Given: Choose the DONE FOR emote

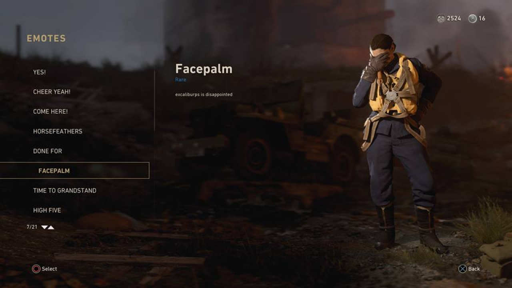Looking at the screenshot, I should (48, 151).
